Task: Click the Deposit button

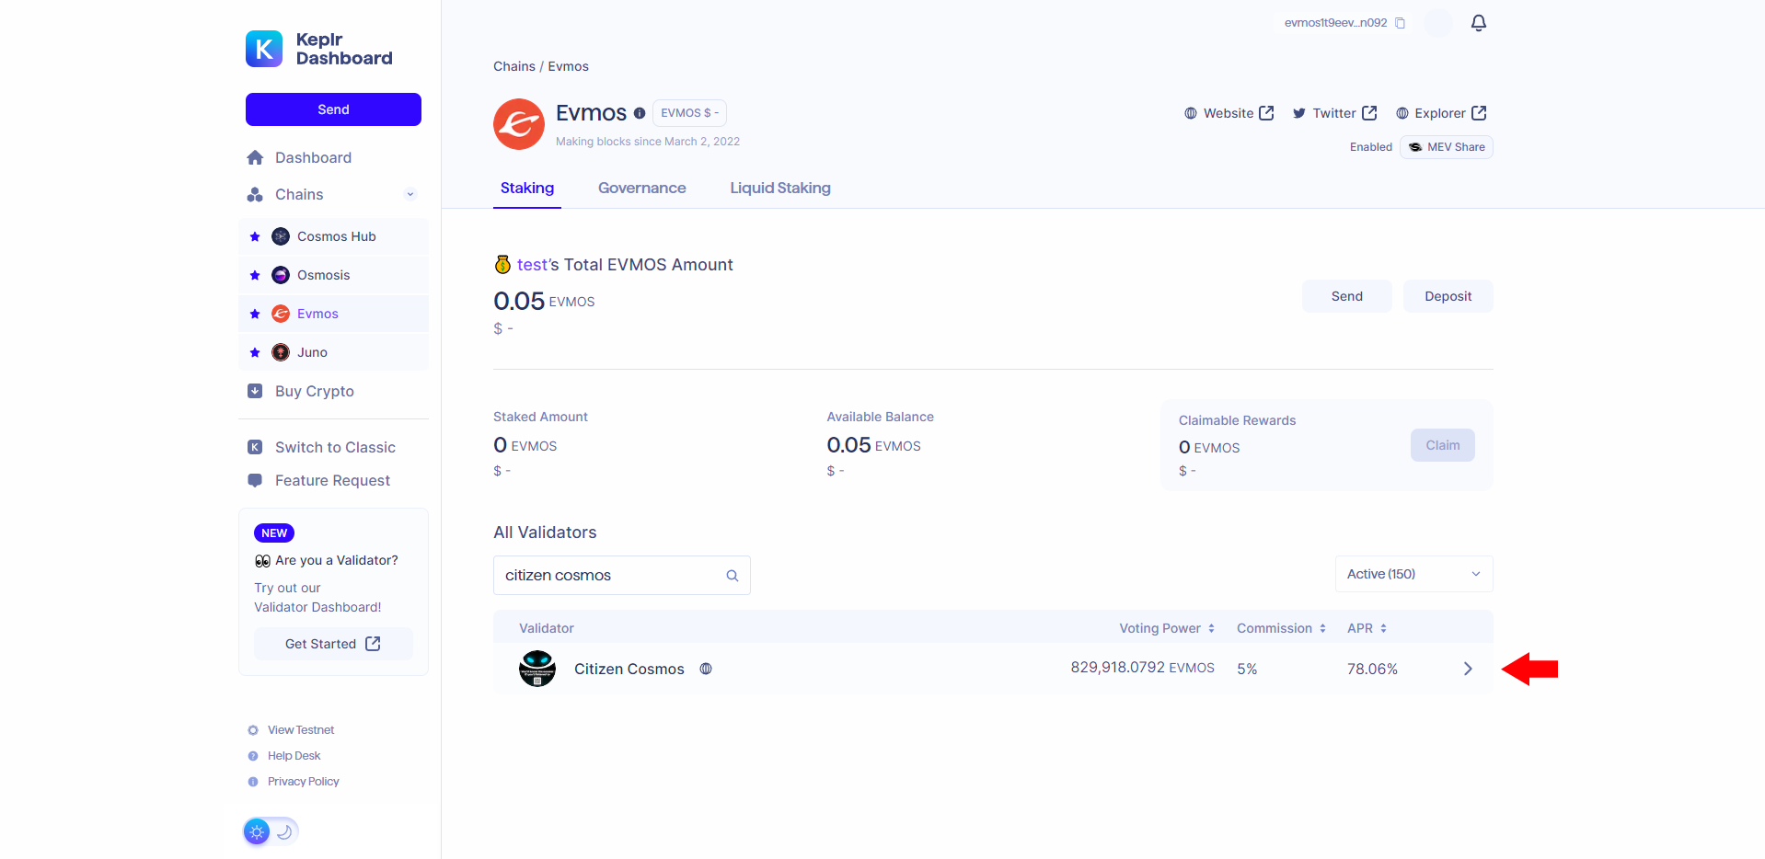Action: point(1448,296)
